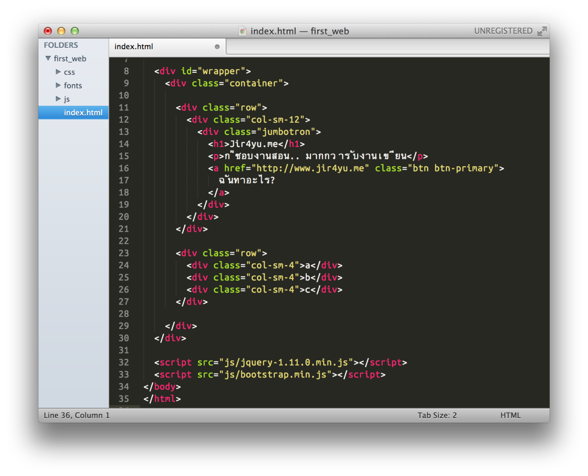Click the closing html tag
Viewport: 588px width, 476px height.
(162, 398)
